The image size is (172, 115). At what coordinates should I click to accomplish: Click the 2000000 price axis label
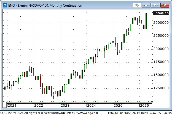(x=161, y=49)
